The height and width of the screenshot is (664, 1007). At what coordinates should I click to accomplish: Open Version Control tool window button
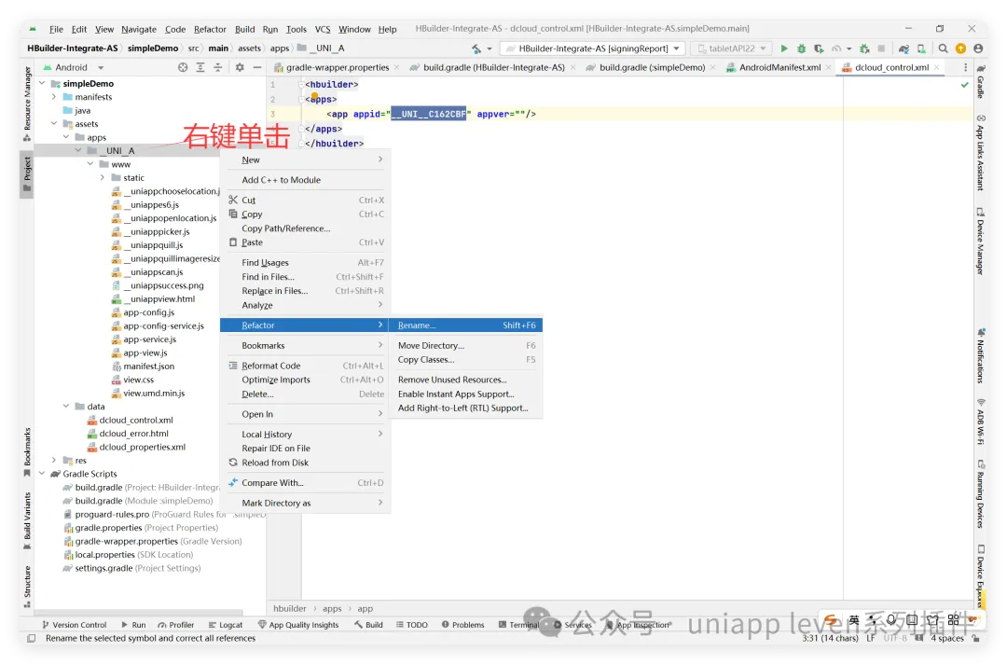(x=74, y=625)
